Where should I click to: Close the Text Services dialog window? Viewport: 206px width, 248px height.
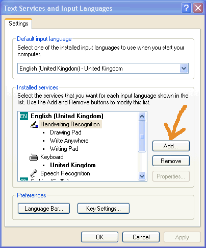click(x=198, y=8)
